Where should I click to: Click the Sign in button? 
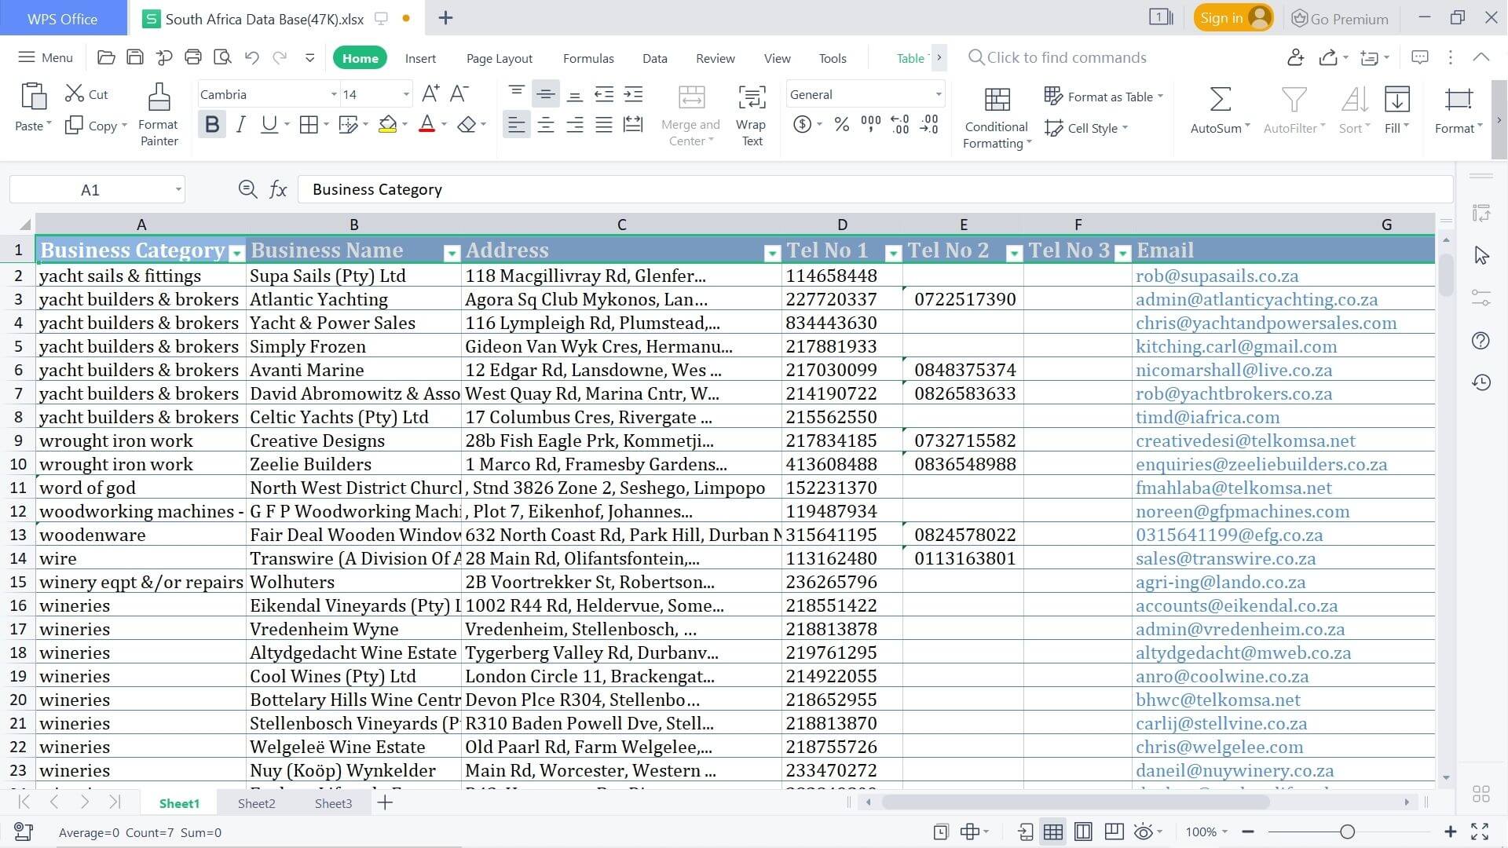click(1234, 18)
